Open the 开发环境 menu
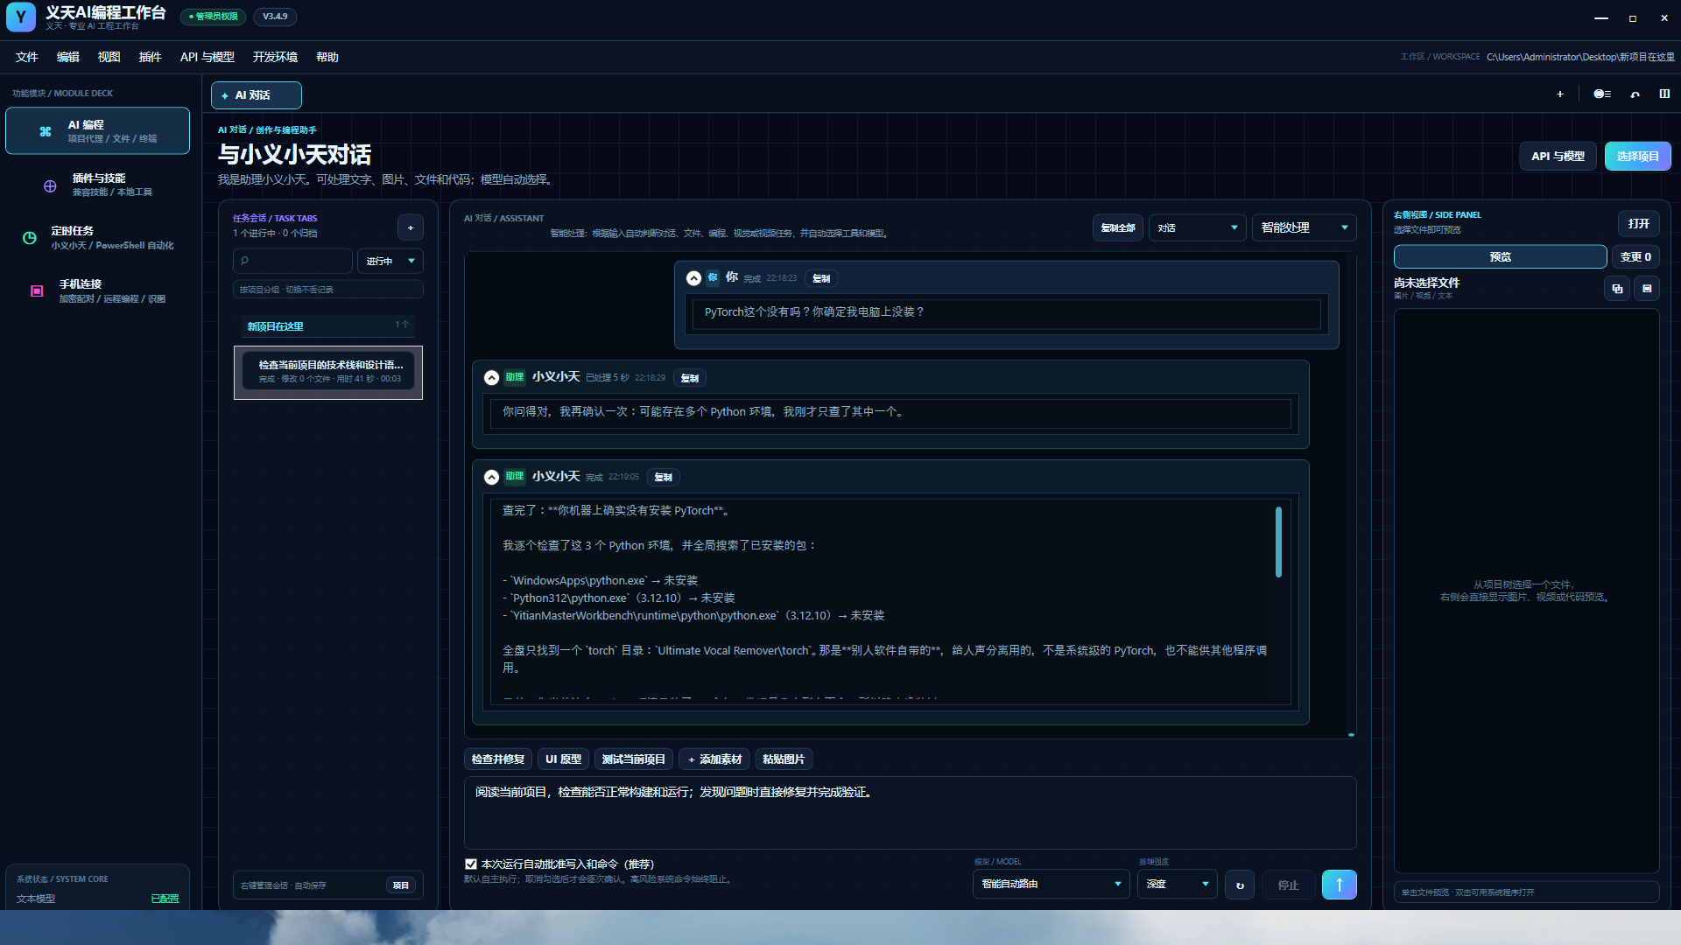Viewport: 1681px width, 945px height. click(x=276, y=57)
